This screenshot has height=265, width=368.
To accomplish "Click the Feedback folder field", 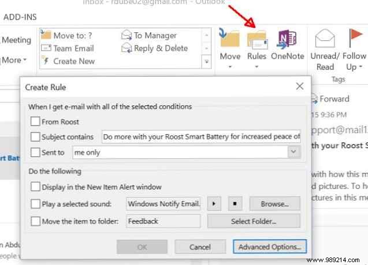I will click(x=163, y=221).
